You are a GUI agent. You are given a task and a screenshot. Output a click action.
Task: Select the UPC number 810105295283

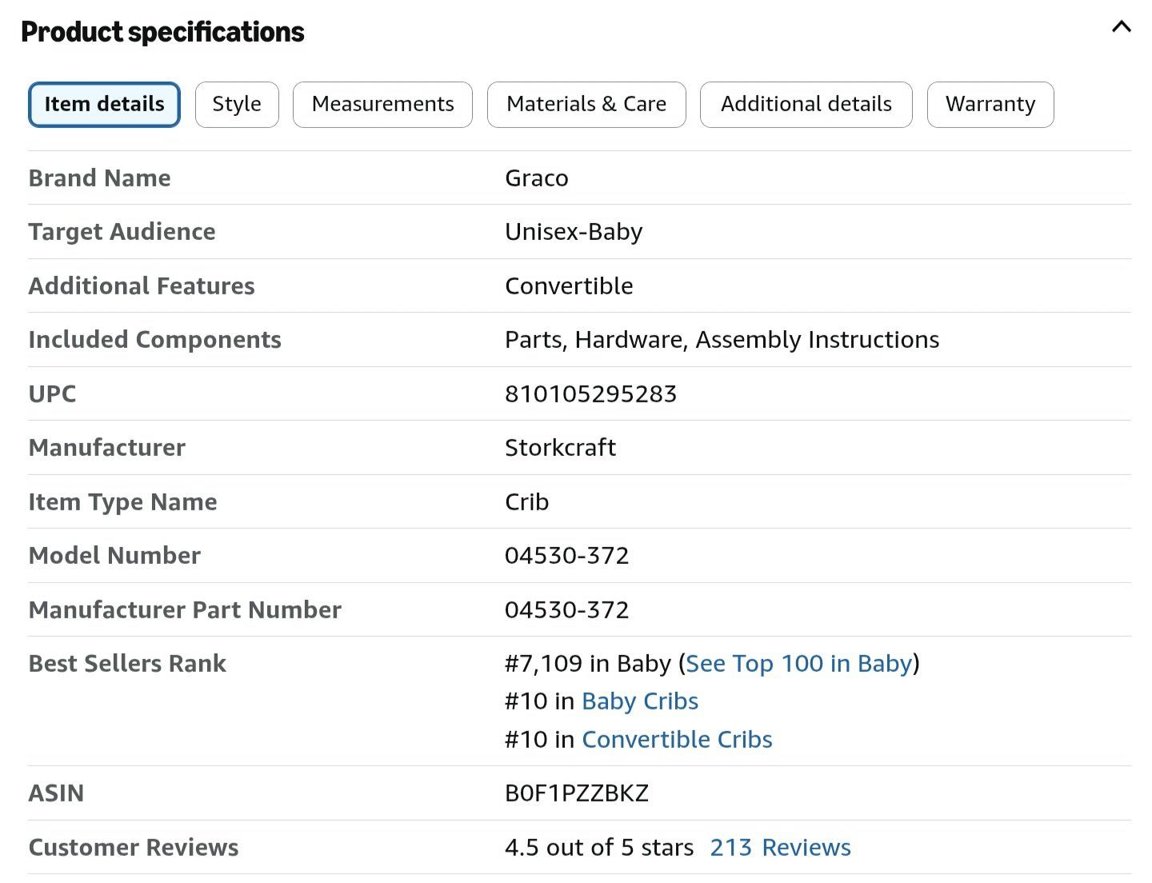coord(590,394)
